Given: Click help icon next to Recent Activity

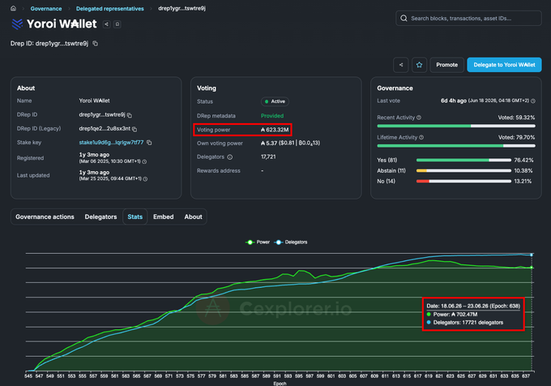Looking at the screenshot, I should click(419, 118).
